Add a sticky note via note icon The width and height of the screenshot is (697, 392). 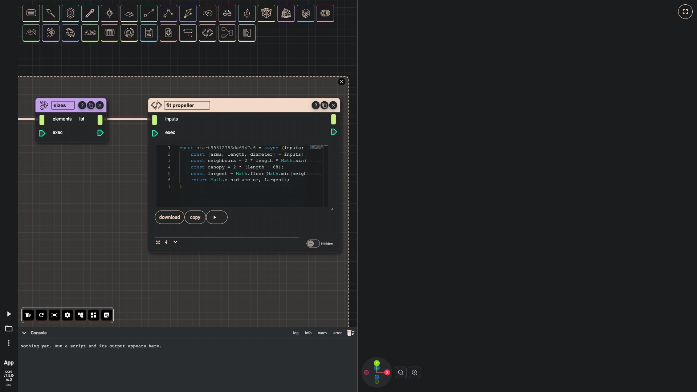pyautogui.click(x=107, y=315)
